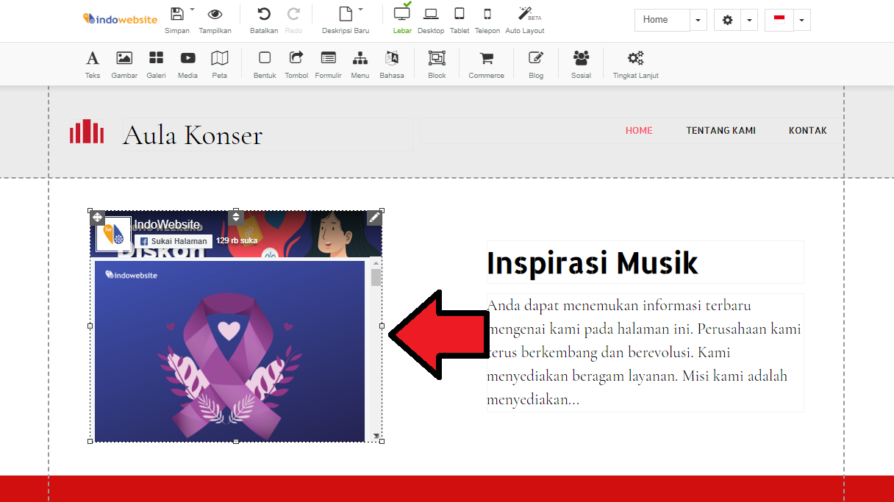Open Tingkat Lanjut advanced tools
The image size is (894, 502).
[635, 63]
